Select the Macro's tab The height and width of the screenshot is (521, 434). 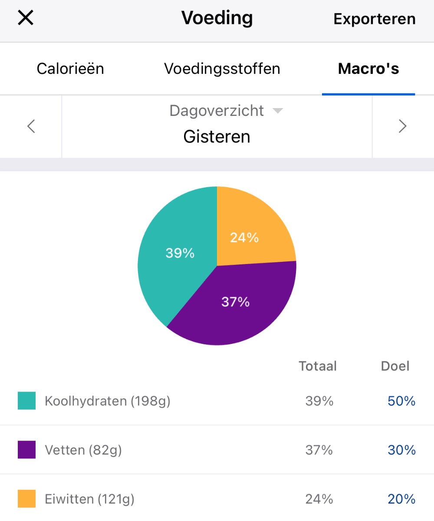pyautogui.click(x=368, y=69)
